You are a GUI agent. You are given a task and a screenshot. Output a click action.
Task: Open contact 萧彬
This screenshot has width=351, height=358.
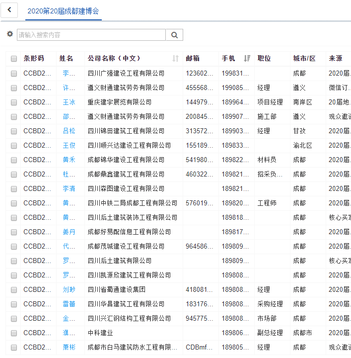[69, 347]
